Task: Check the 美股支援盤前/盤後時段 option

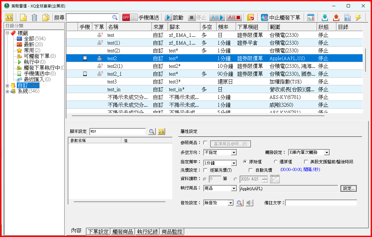Action: point(306,162)
